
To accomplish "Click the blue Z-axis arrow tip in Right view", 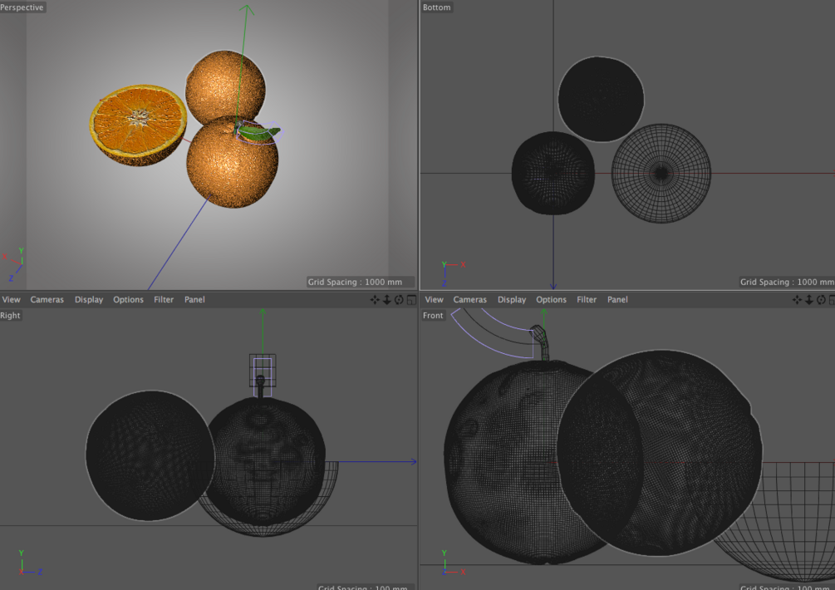I will (x=413, y=462).
